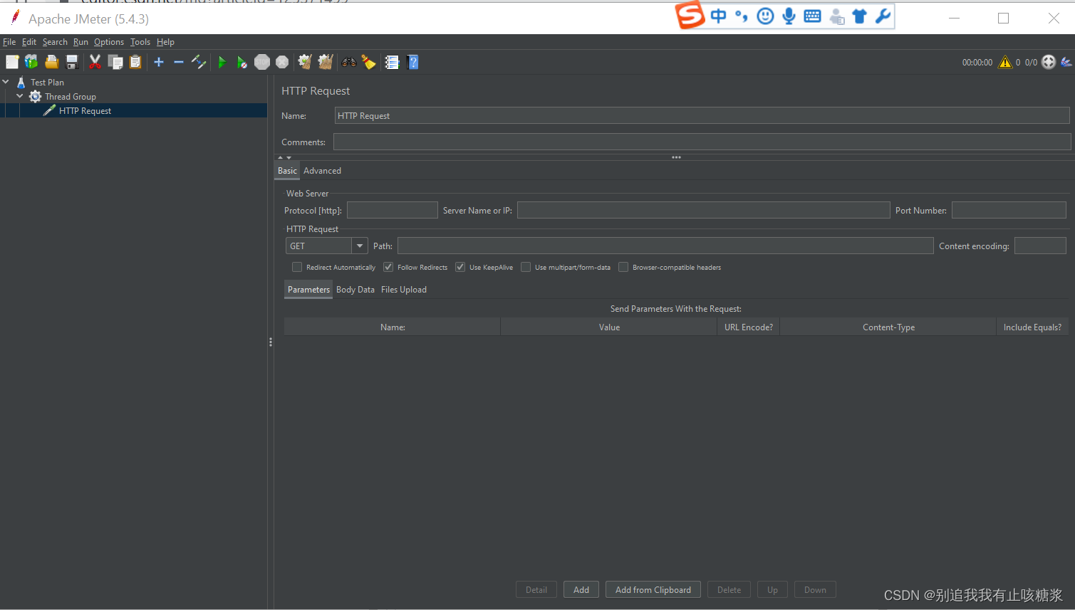Clear all results with double gear-broom icon
The width and height of the screenshot is (1075, 610).
pyautogui.click(x=326, y=63)
